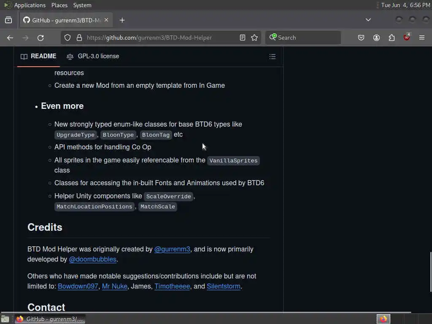Click the Credits heading

45,227
